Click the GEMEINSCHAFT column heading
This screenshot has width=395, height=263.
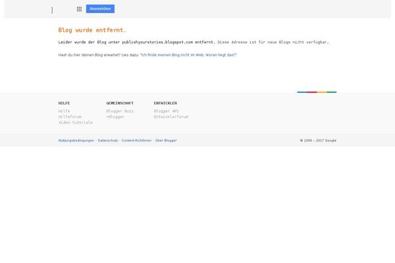tap(120, 103)
